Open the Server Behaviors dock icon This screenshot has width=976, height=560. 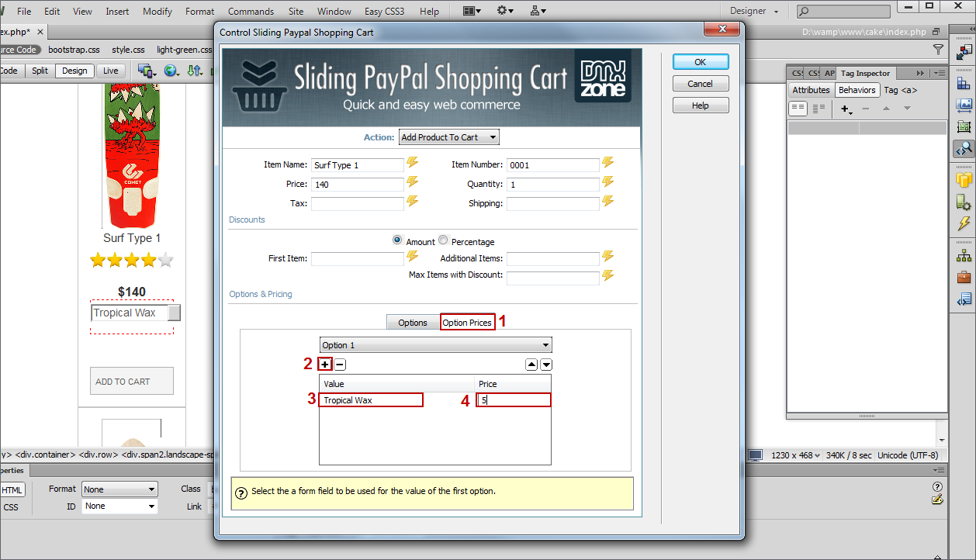[964, 202]
